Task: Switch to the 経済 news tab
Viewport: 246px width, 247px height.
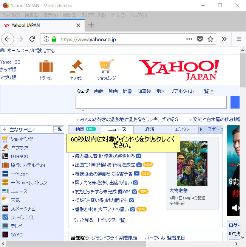Action: click(150, 129)
